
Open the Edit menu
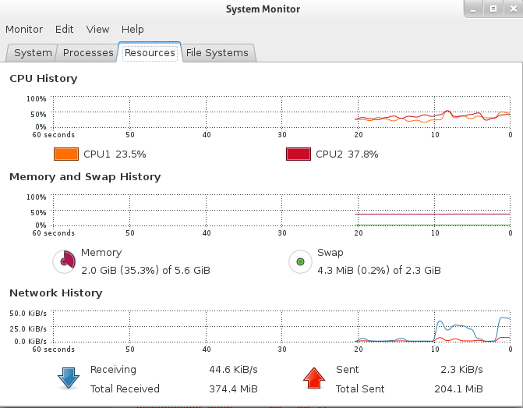tap(64, 30)
